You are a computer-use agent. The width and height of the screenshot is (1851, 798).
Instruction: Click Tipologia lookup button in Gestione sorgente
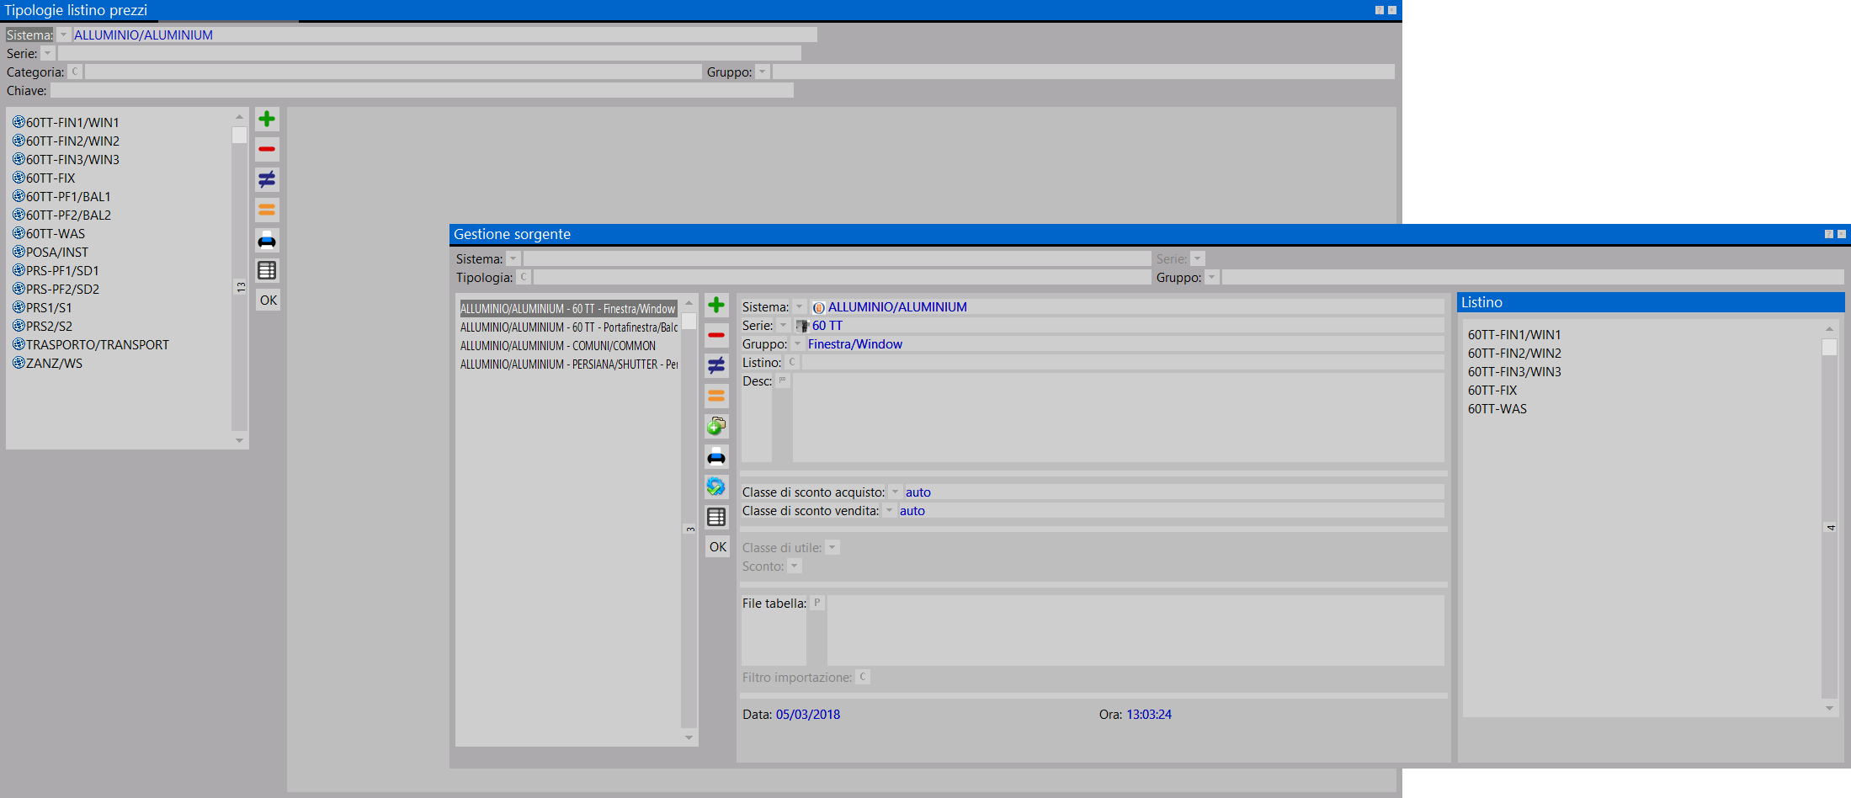(x=524, y=277)
